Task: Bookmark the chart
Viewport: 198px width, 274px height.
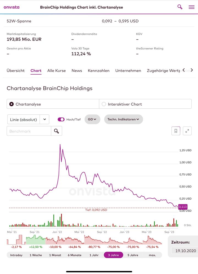Action: (176, 131)
